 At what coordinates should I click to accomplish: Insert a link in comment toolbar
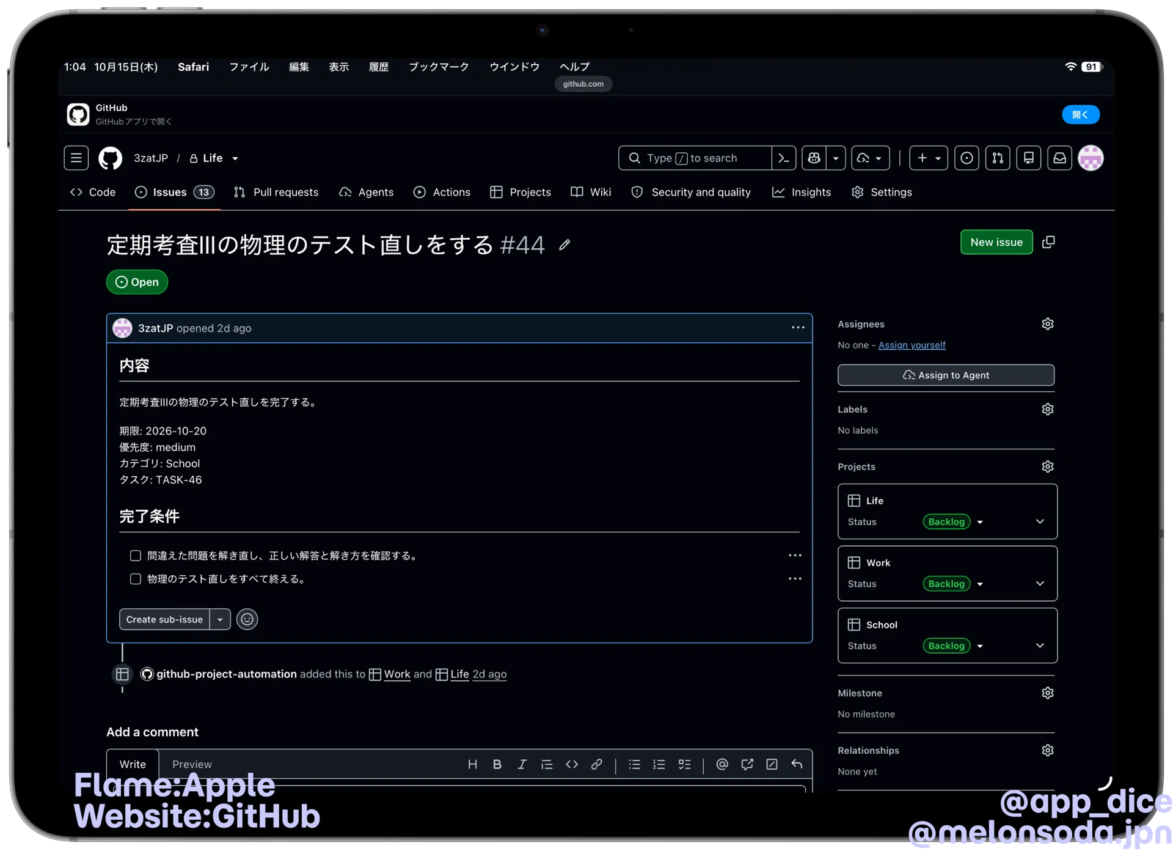click(x=597, y=764)
